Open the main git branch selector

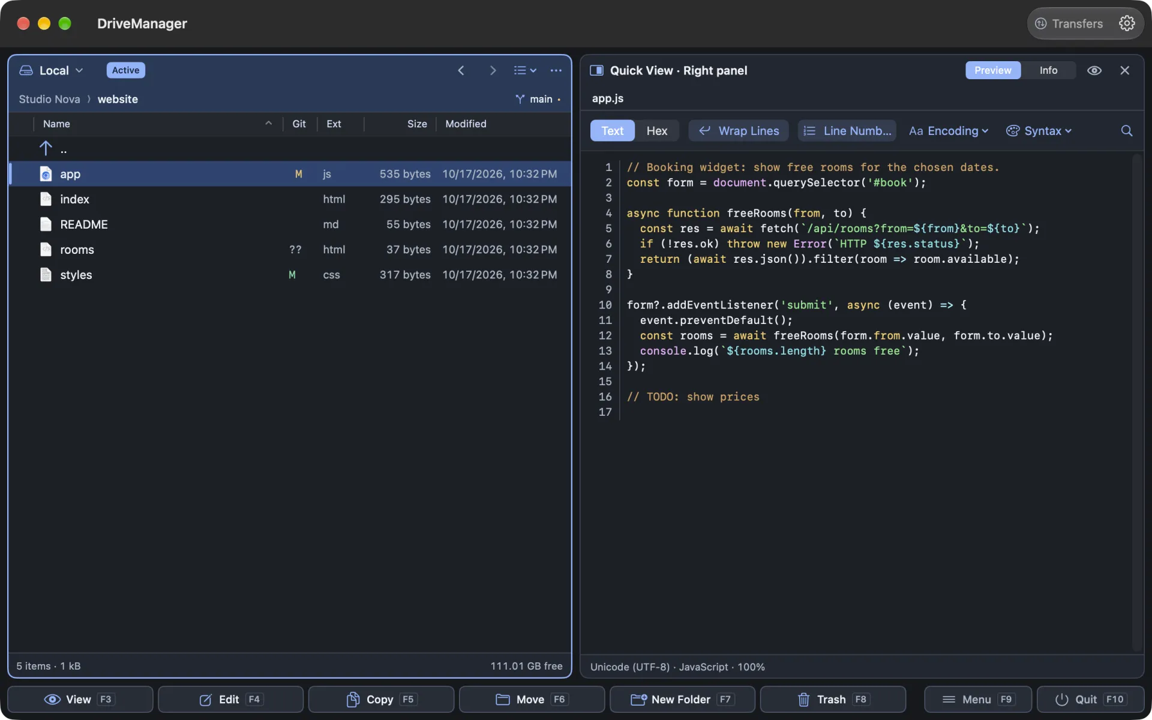538,99
